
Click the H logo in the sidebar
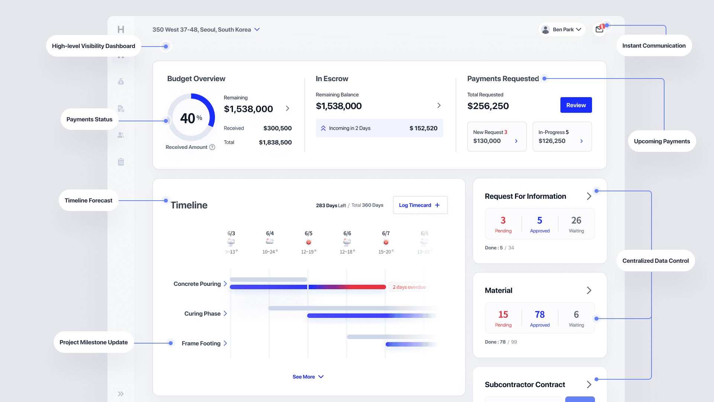[x=121, y=29]
